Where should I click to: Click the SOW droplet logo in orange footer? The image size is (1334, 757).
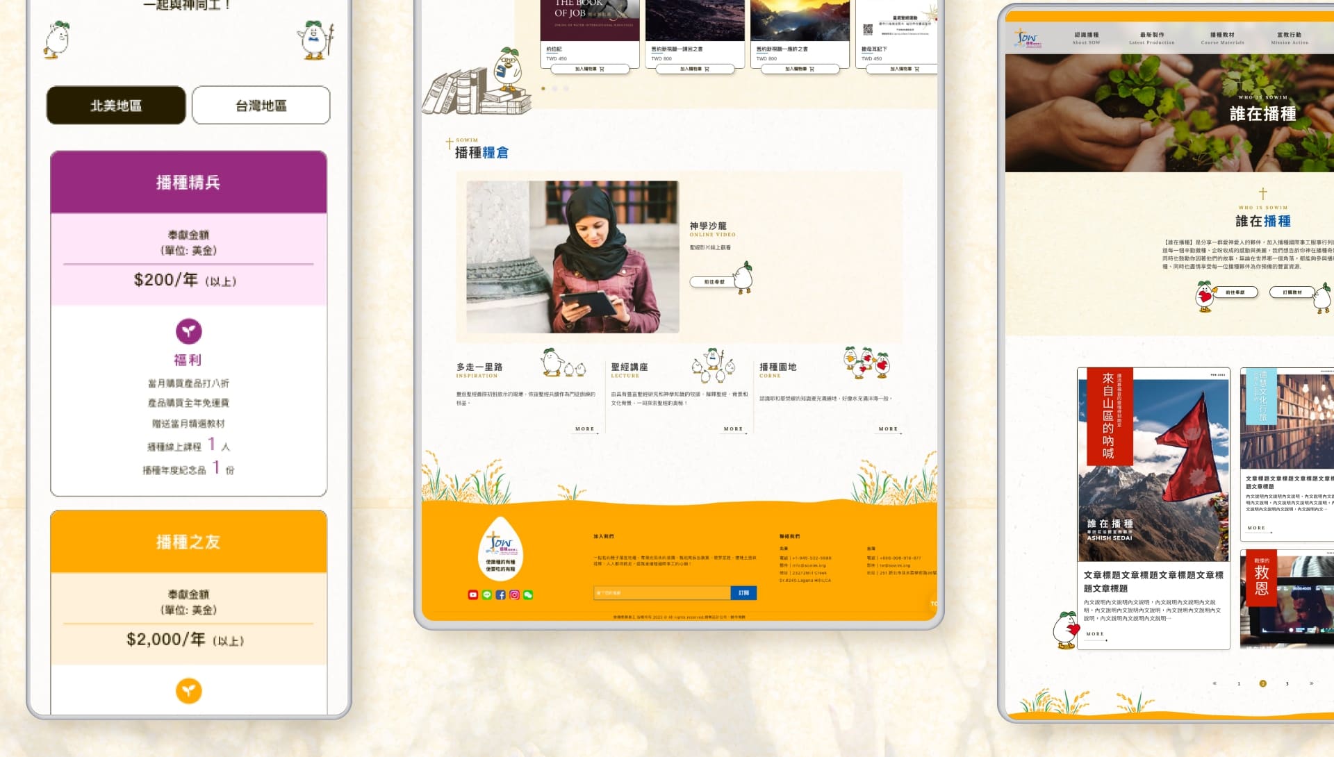tap(501, 549)
